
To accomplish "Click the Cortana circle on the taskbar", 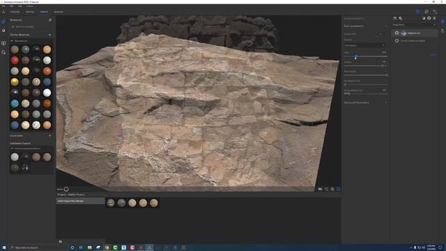I will coord(72,248).
